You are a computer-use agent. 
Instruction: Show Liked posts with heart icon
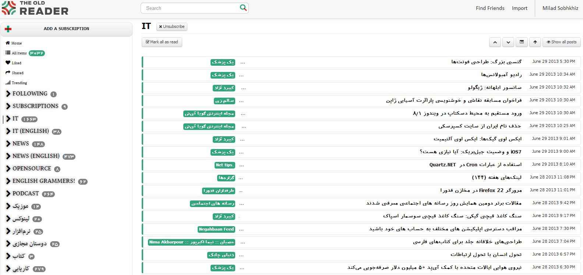[x=14, y=63]
